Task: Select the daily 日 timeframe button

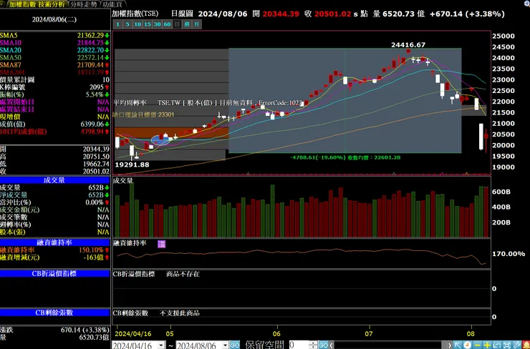Action: coord(177,24)
